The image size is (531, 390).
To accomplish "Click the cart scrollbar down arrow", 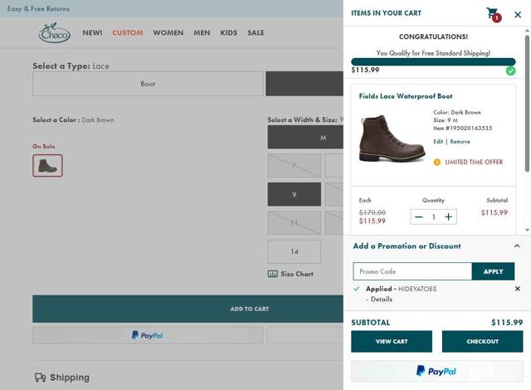I will click(527, 230).
